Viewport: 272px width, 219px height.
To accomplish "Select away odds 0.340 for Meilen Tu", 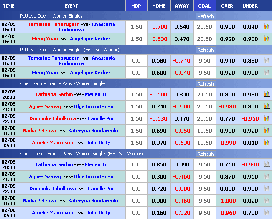I will 182,94.
